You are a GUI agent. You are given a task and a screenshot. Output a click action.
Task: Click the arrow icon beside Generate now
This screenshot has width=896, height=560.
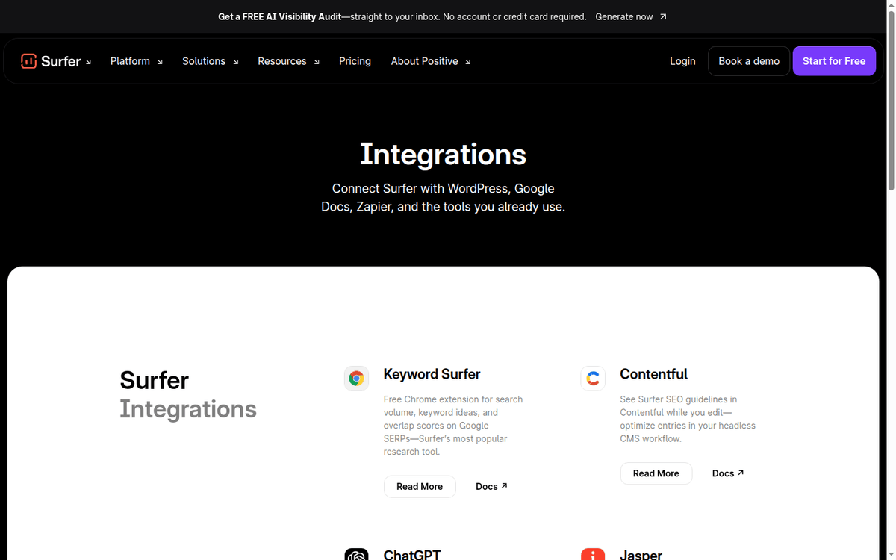[663, 16]
